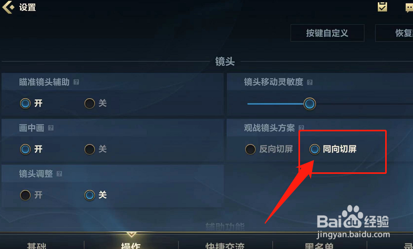
Task: Show help for 镜头移动灵敏度
Action: tap(310, 82)
